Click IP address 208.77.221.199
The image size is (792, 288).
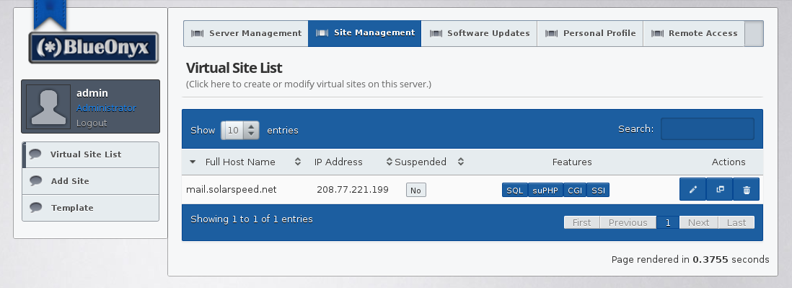click(353, 189)
